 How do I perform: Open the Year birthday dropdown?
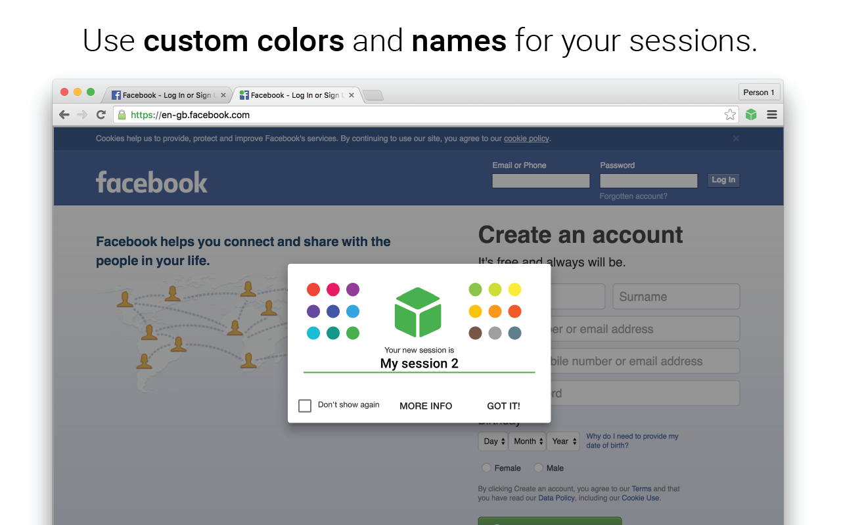pyautogui.click(x=562, y=441)
